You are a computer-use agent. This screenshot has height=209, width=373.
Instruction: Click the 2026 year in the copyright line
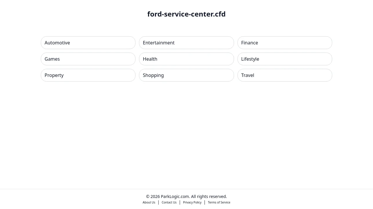[x=155, y=197]
